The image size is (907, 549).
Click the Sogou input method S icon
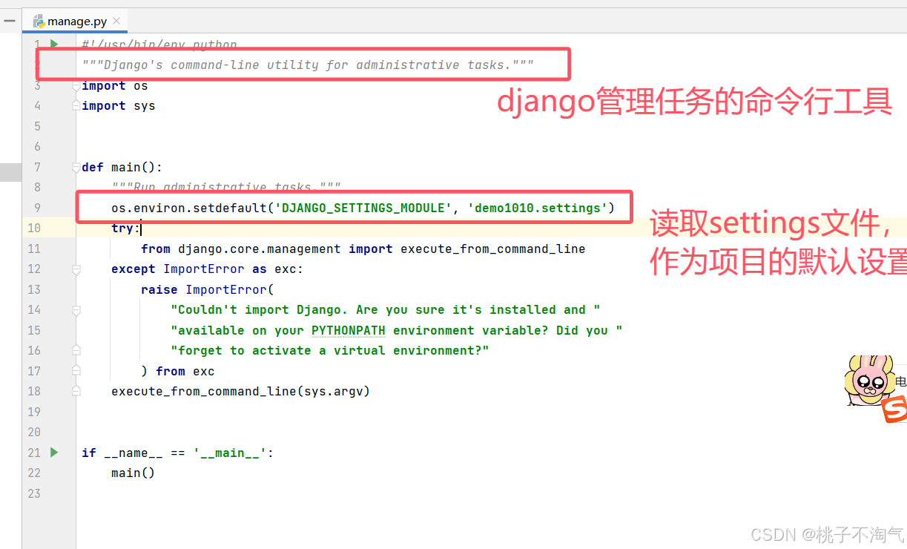895,409
